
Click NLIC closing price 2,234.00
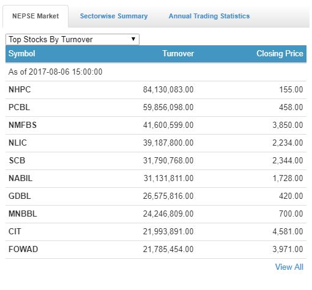[288, 143]
